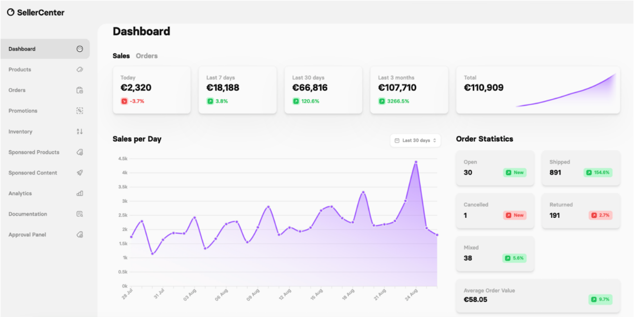Click the SellerCenter logo icon
Screen dimensions: 634x317
tap(11, 12)
